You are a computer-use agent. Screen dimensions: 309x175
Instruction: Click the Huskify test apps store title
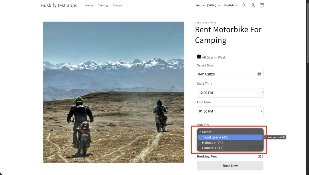59,5
